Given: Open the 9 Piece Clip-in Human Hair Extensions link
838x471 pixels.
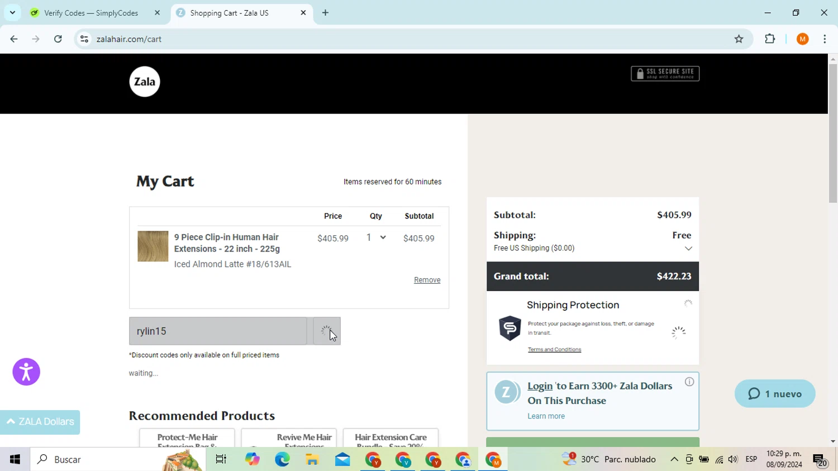Looking at the screenshot, I should [x=227, y=243].
